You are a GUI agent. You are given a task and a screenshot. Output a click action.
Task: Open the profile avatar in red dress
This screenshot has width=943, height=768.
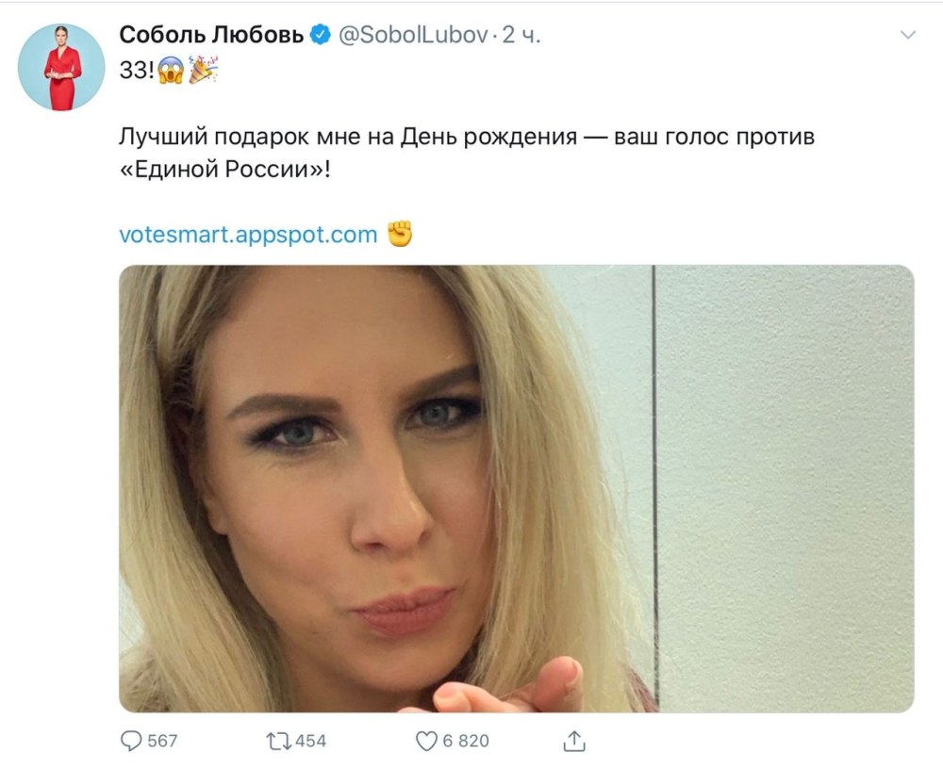pos(61,67)
